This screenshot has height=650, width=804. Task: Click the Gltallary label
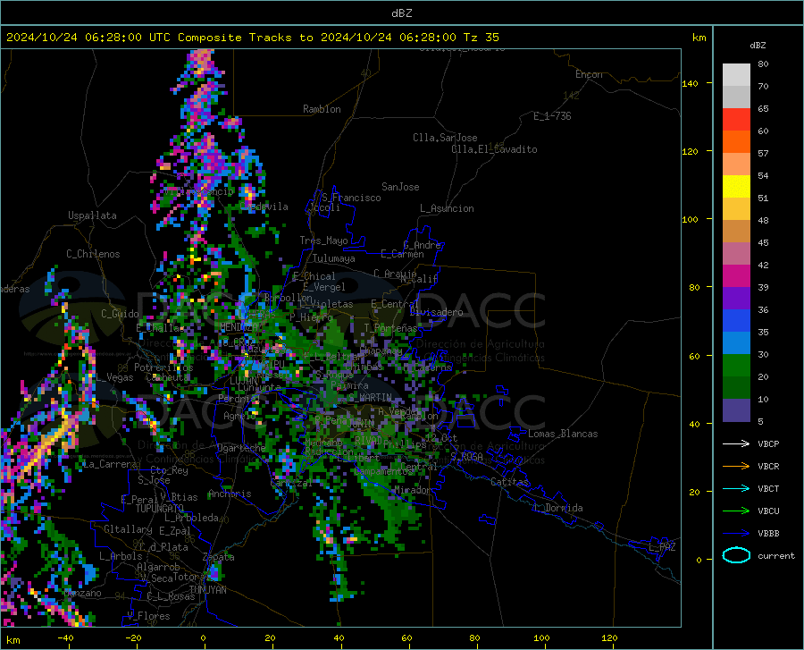click(x=128, y=529)
